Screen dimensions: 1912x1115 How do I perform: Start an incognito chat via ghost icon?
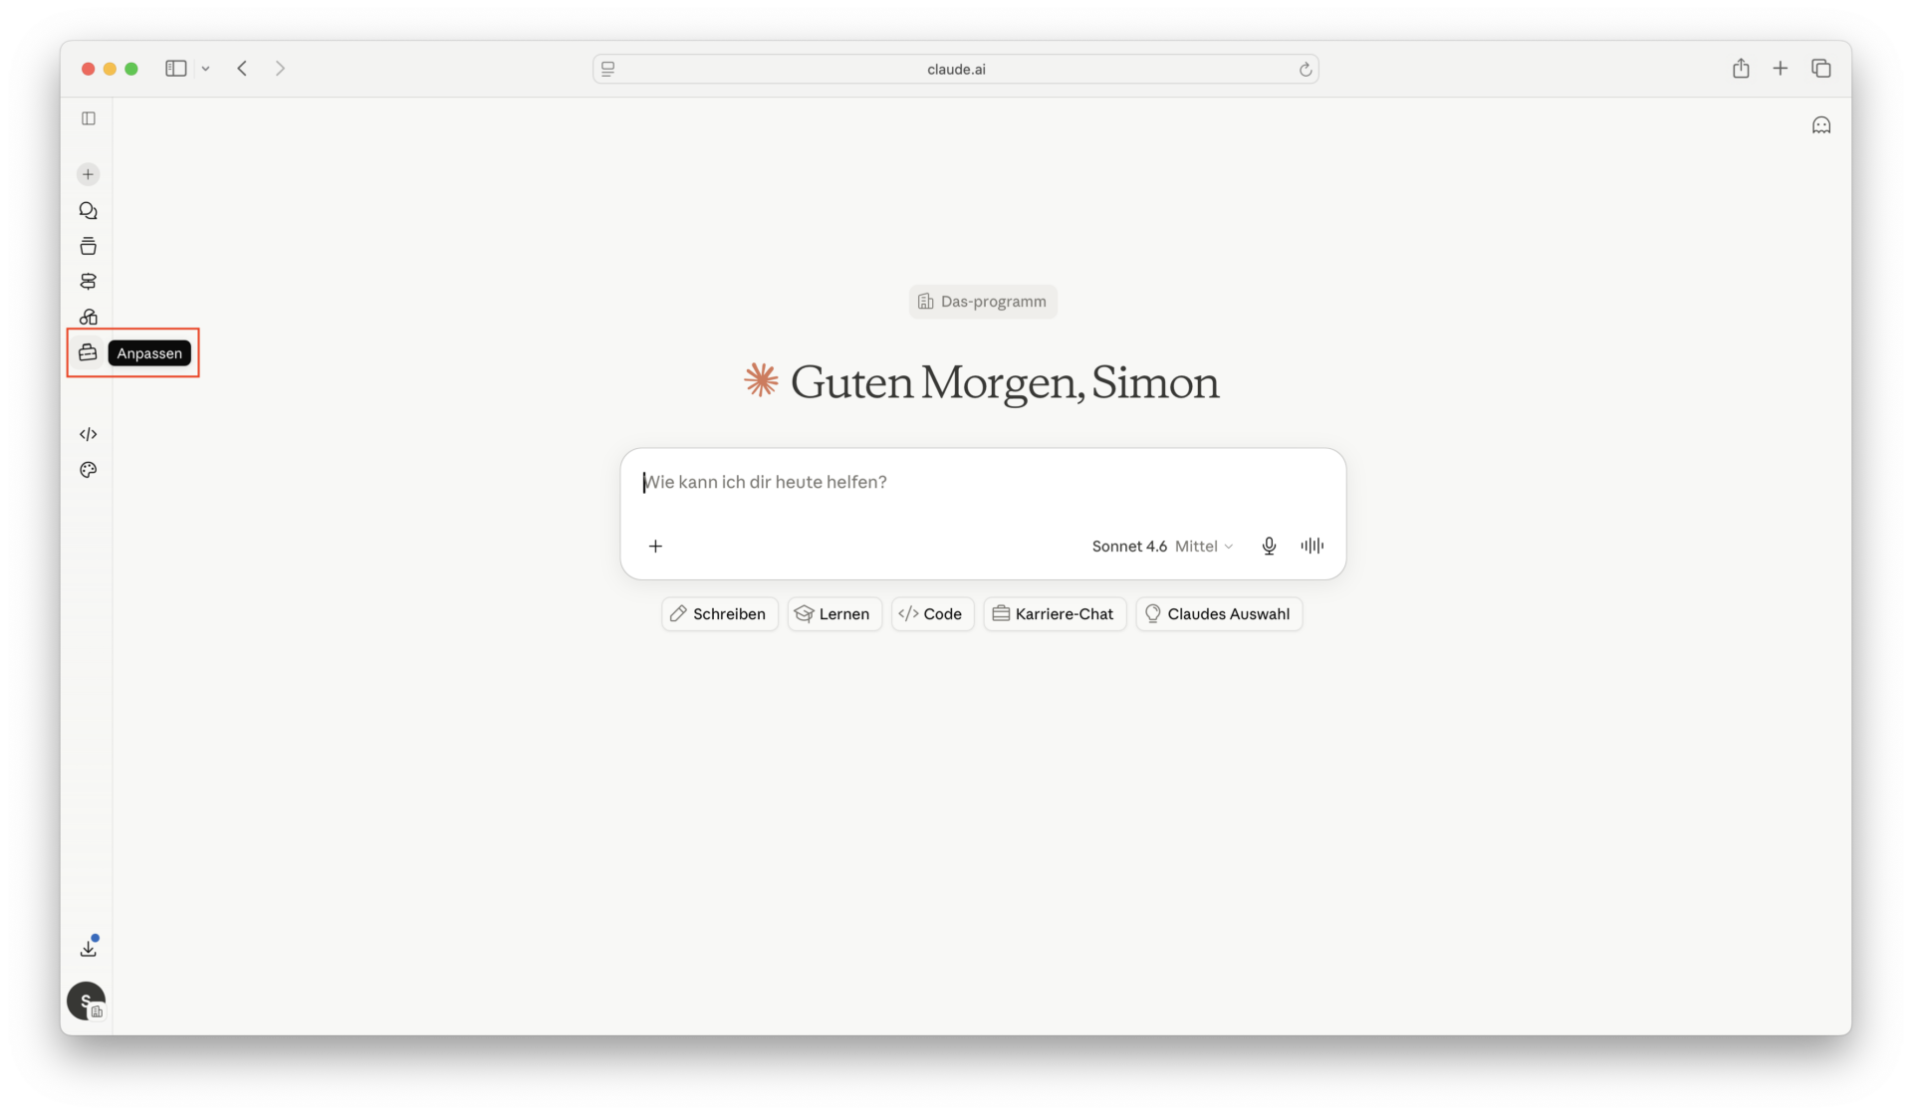click(1821, 125)
